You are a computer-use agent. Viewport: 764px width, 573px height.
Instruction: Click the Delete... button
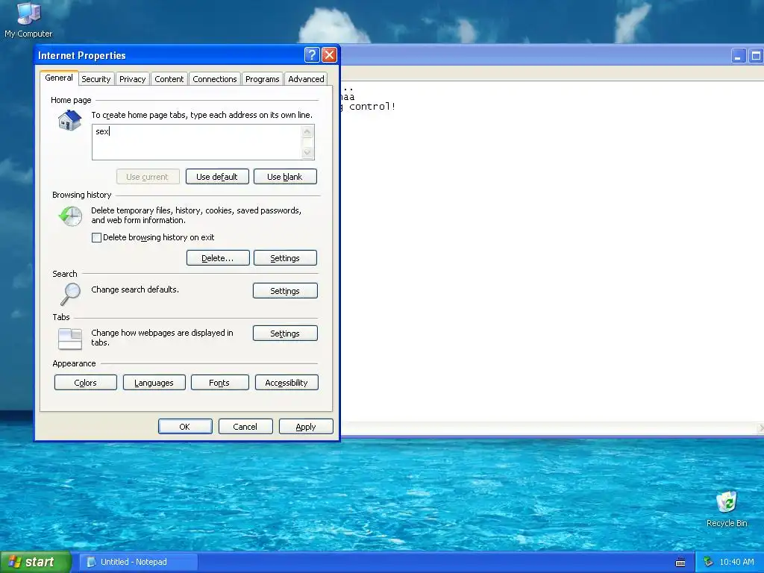(218, 257)
